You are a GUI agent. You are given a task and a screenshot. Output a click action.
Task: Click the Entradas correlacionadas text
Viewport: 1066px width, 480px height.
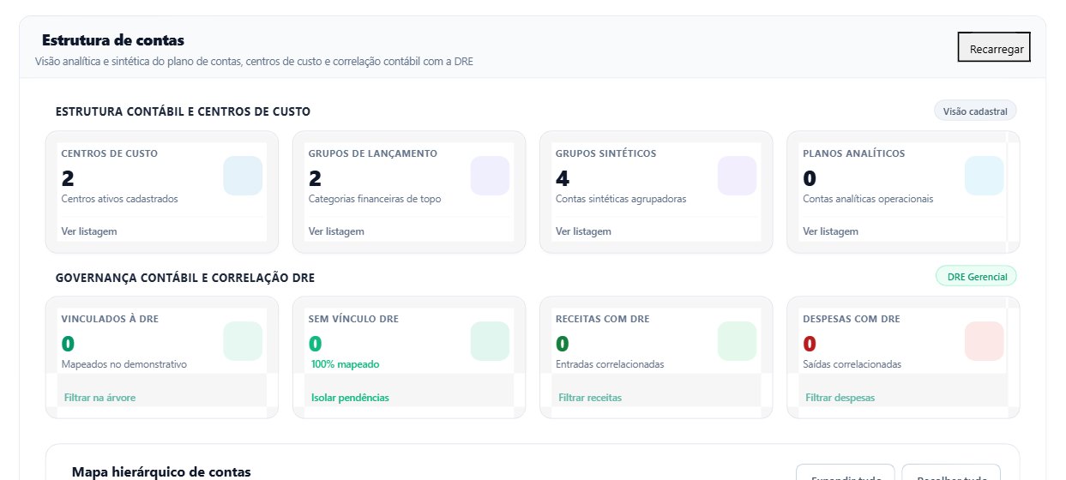(610, 364)
